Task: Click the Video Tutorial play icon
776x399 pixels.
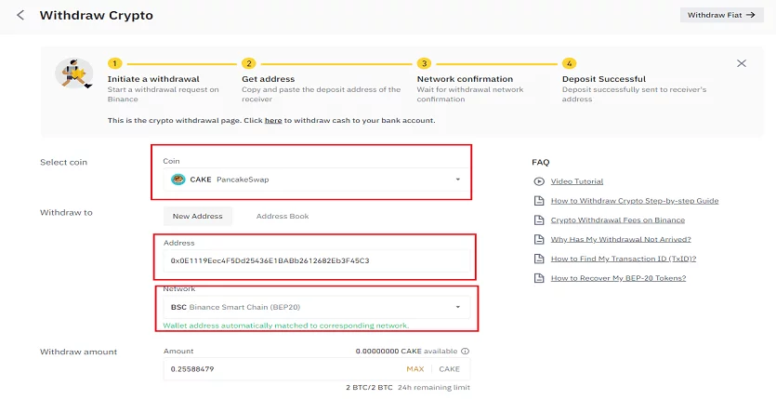Action: (539, 181)
